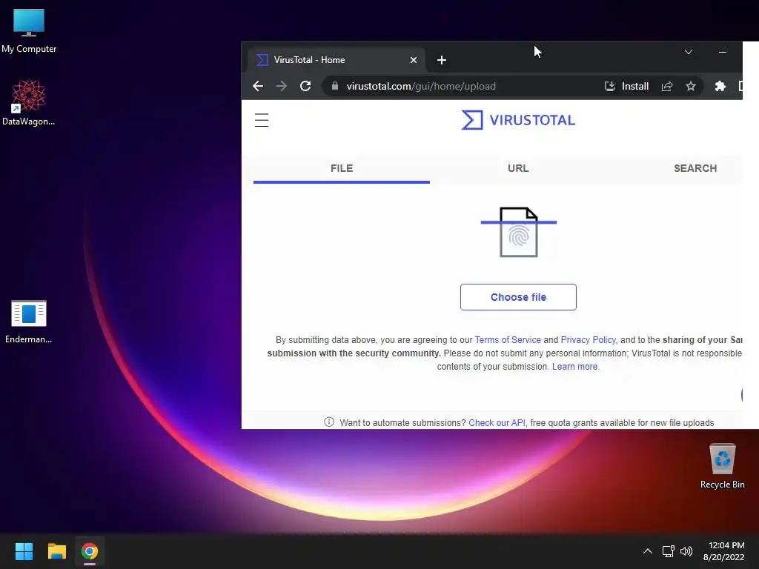This screenshot has height=569, width=759.
Task: Show hidden system tray icons
Action: 648,551
